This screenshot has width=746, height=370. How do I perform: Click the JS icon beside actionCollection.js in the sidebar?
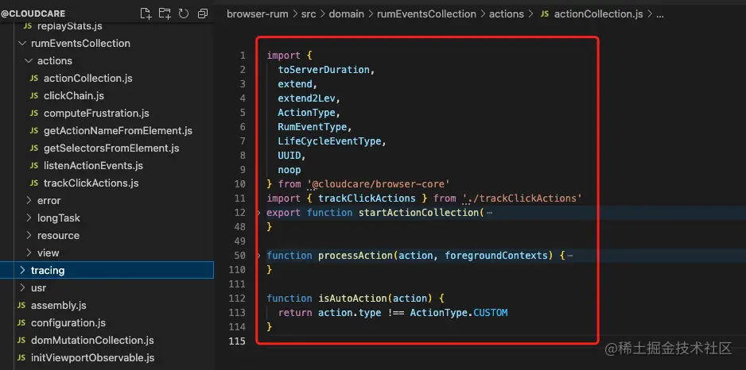[33, 79]
